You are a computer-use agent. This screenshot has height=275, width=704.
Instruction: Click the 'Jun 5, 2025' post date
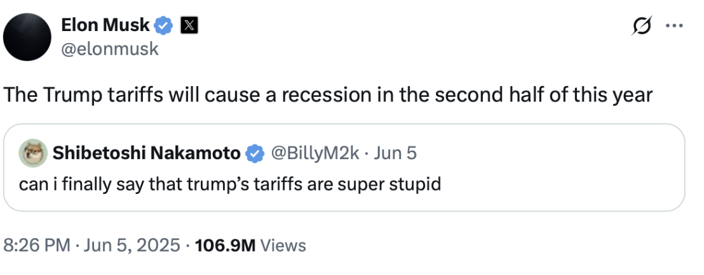pos(132,246)
